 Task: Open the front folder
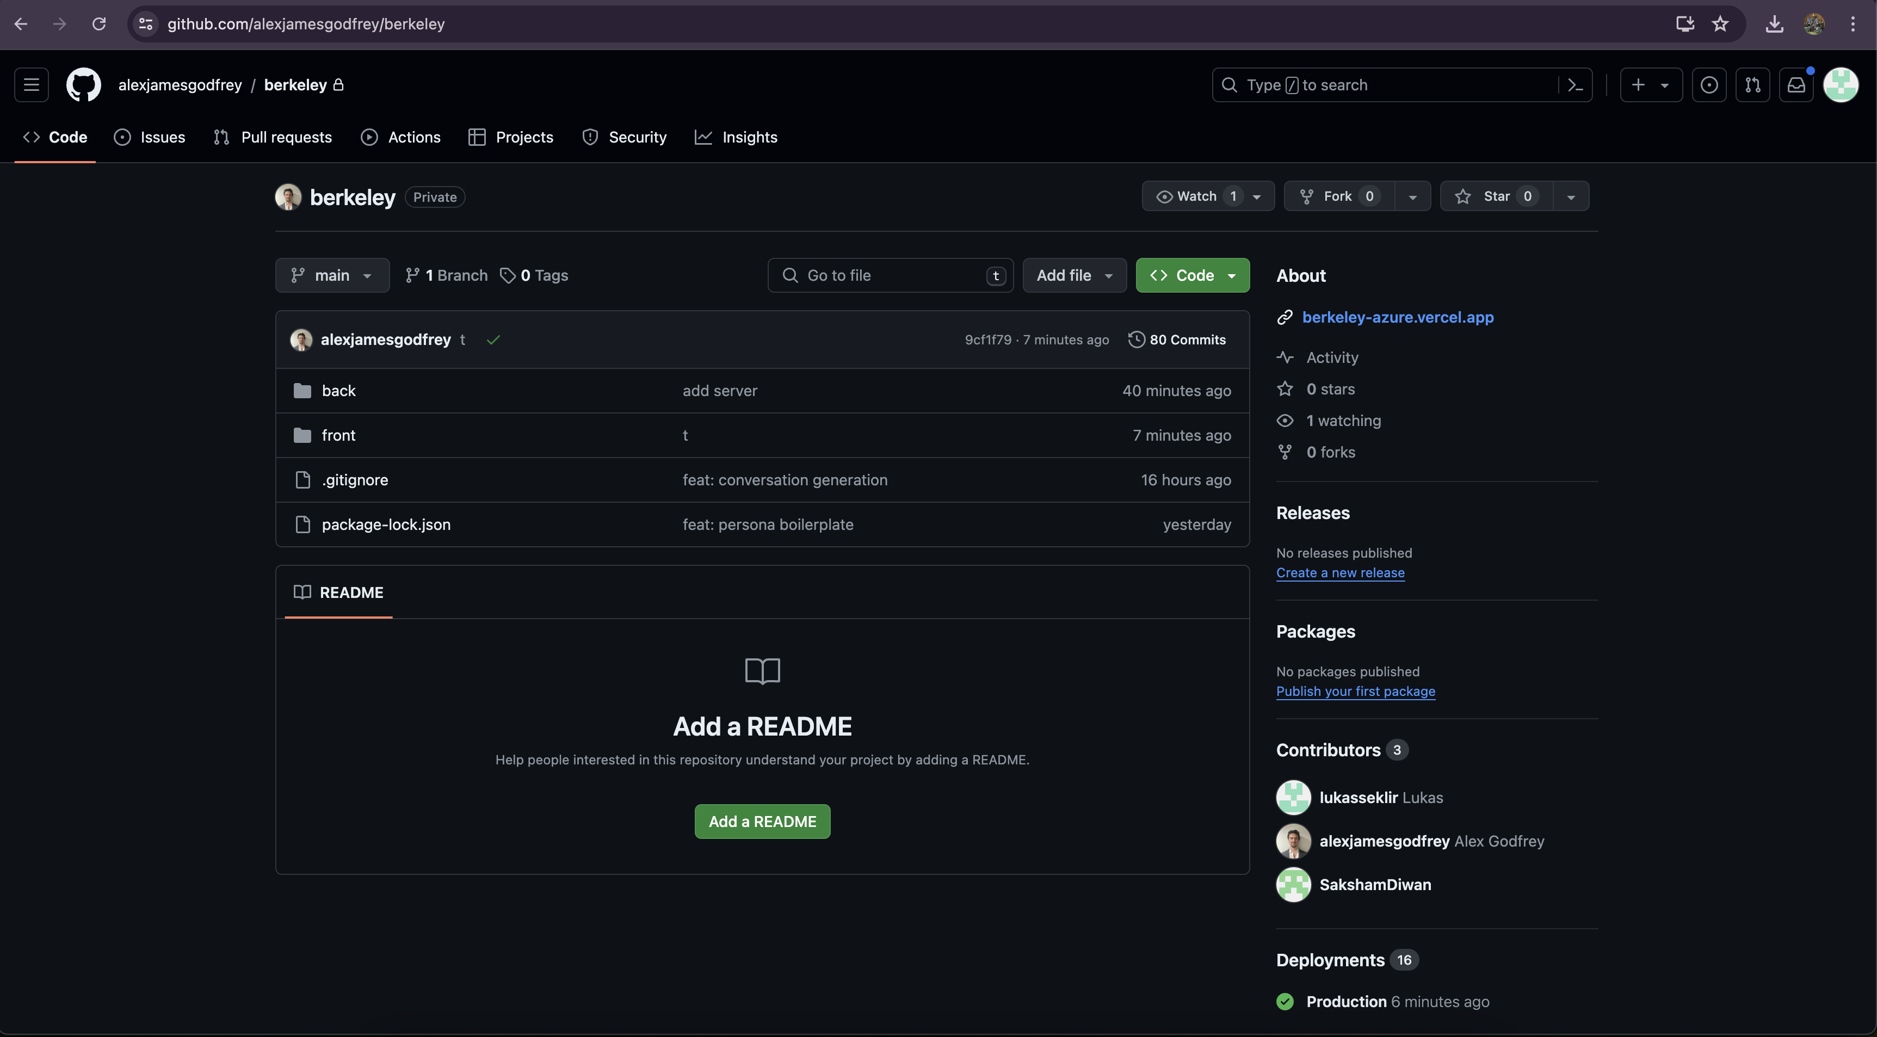coord(338,435)
